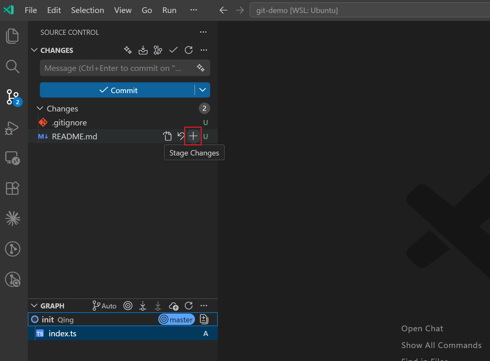This screenshot has width=490, height=361.
Task: Click Show All Commands in editor area
Action: click(x=442, y=345)
